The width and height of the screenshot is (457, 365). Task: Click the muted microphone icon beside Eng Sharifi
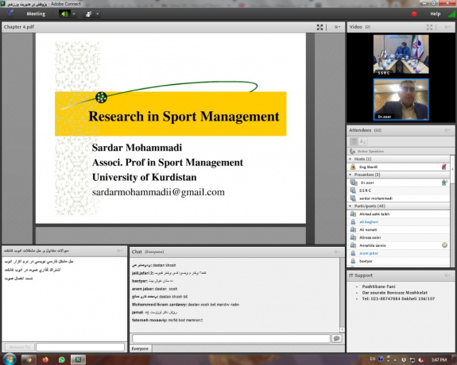tap(443, 167)
